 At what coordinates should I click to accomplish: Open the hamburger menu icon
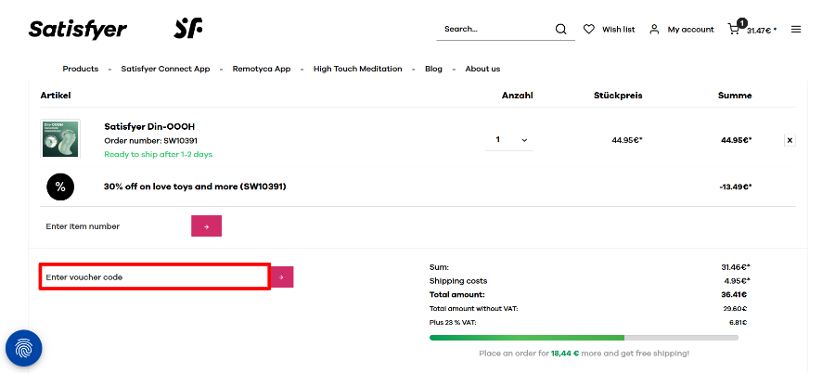point(796,30)
